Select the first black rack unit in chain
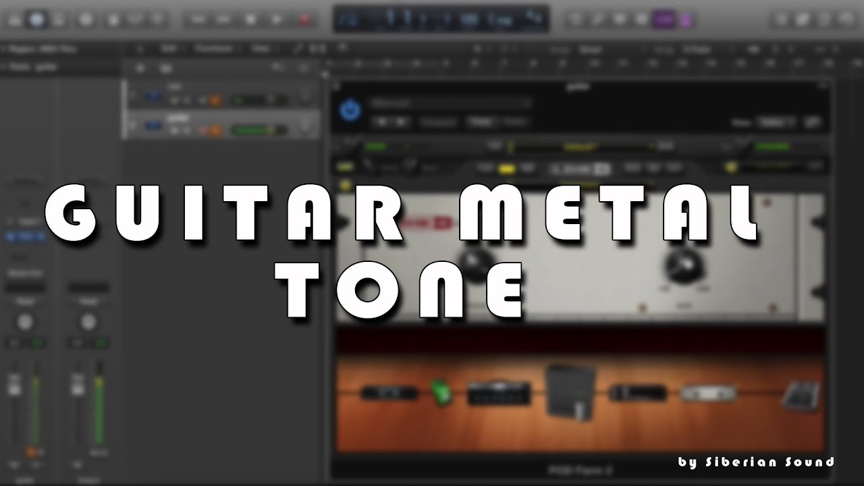Screen dimensions: 864x486 point(388,392)
